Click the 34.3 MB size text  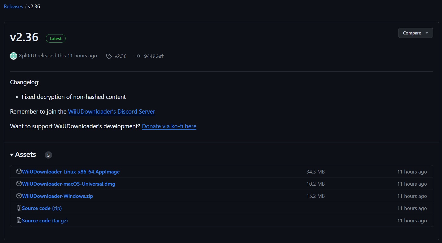click(x=316, y=172)
